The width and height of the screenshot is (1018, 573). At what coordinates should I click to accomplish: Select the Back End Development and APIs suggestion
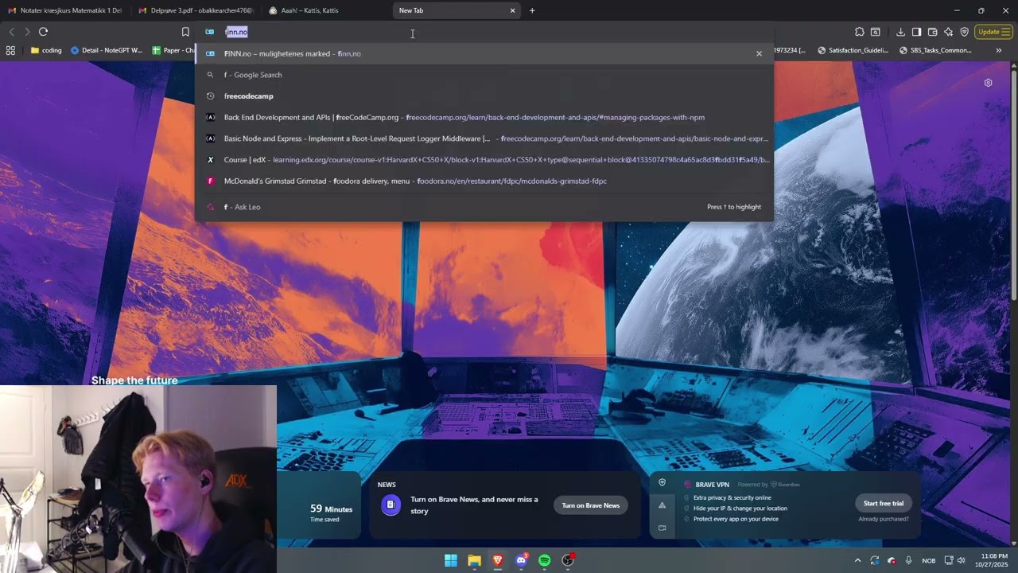coord(484,117)
